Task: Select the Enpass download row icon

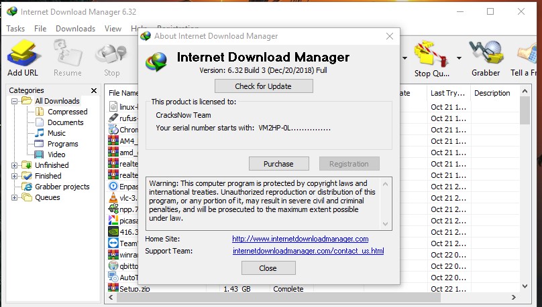Action: point(113,187)
